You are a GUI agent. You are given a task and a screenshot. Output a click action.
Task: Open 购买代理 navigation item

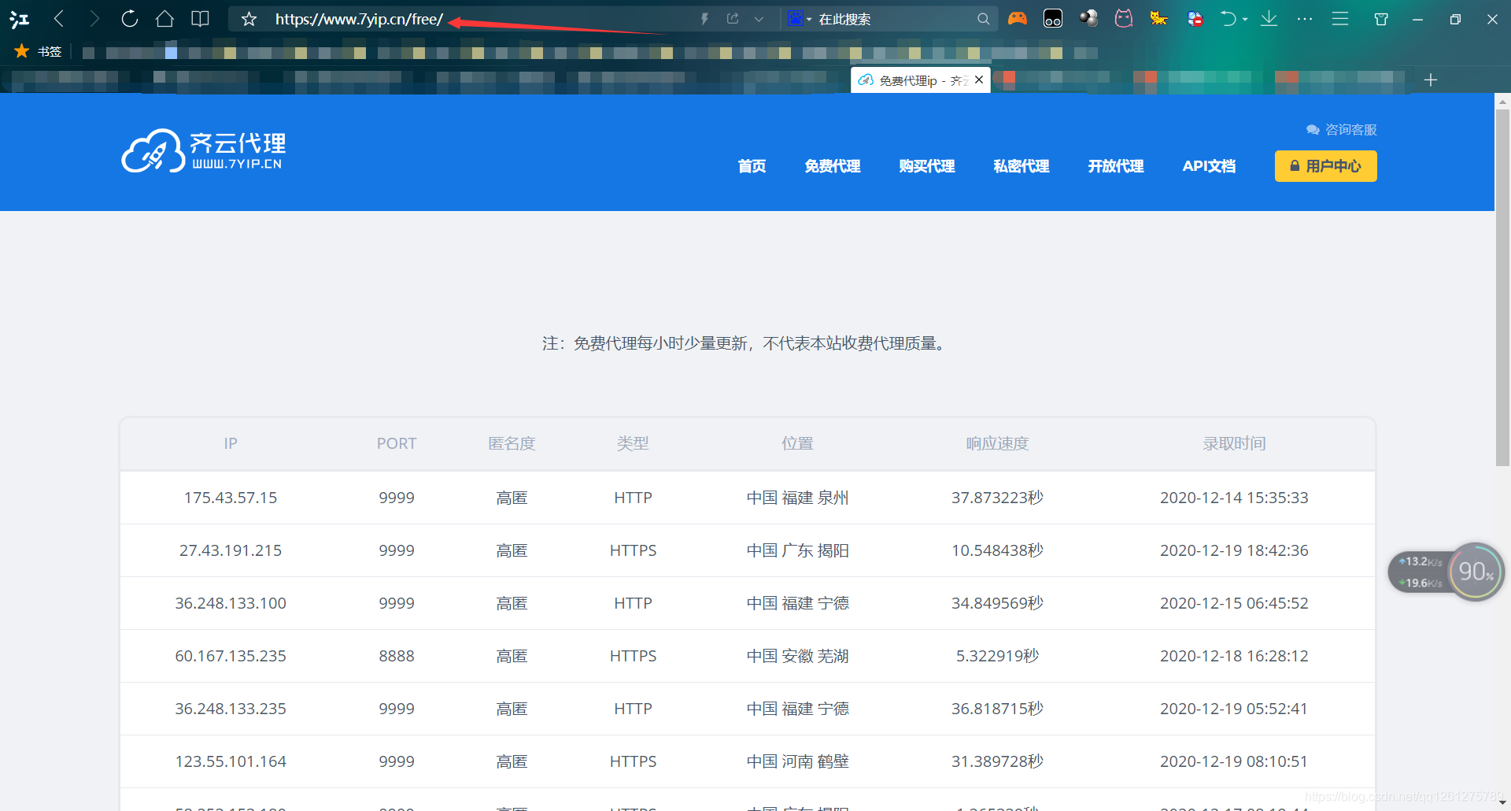926,166
